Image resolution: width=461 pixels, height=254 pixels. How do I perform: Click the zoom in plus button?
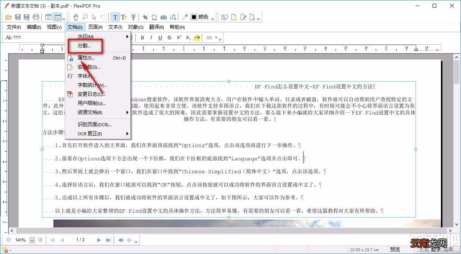[40, 240]
